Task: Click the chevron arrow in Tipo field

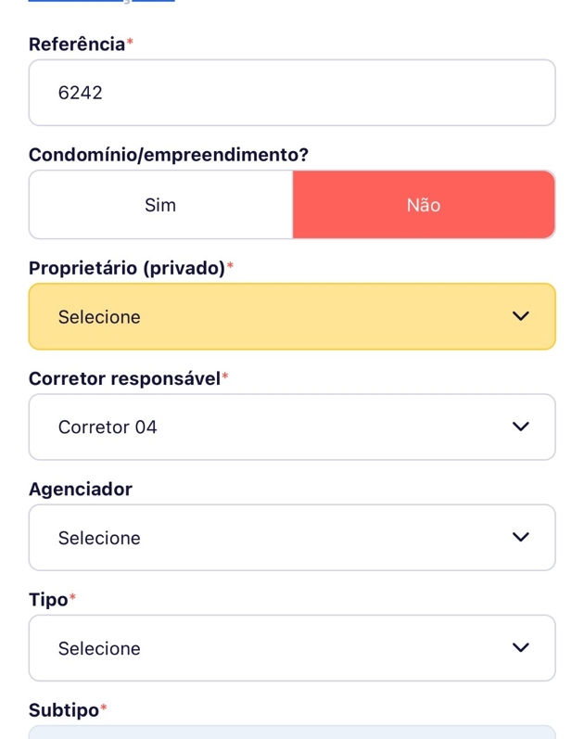Action: pos(520,647)
